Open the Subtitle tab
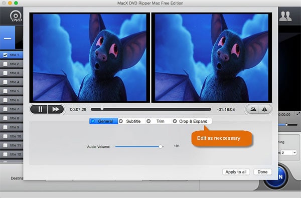The height and width of the screenshot is (198, 301). tap(131, 121)
